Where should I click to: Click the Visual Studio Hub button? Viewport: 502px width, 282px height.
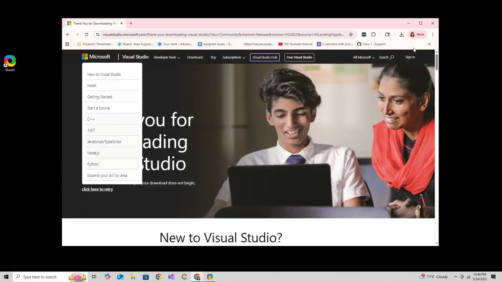point(265,57)
